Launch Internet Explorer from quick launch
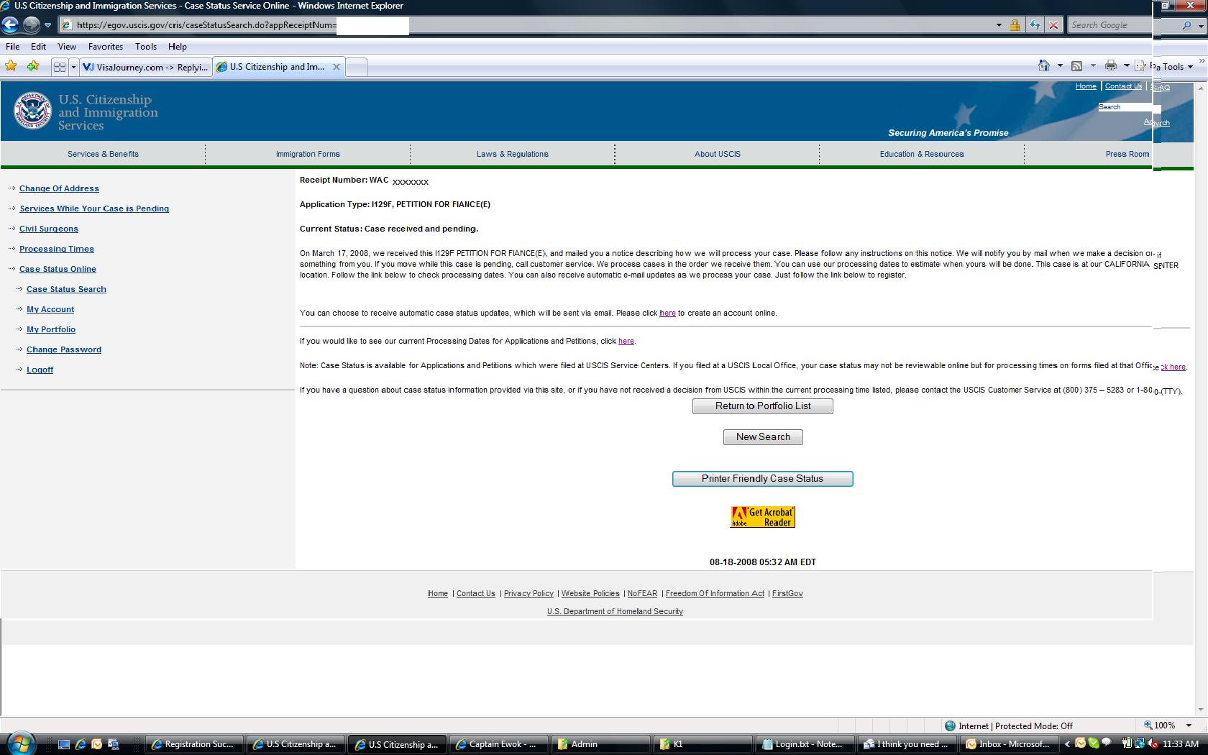This screenshot has width=1208, height=755. point(81,744)
